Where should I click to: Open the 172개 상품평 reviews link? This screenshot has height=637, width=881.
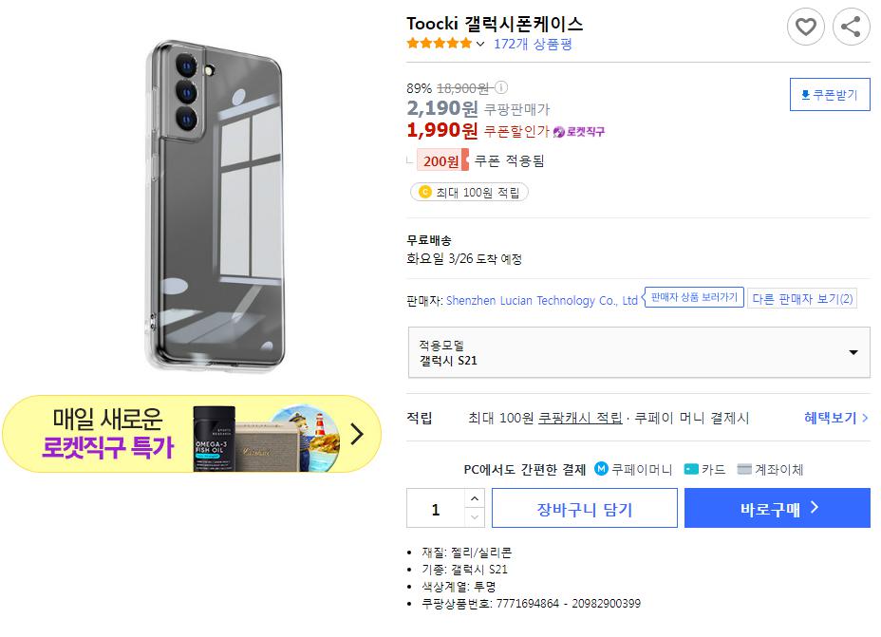click(532, 44)
